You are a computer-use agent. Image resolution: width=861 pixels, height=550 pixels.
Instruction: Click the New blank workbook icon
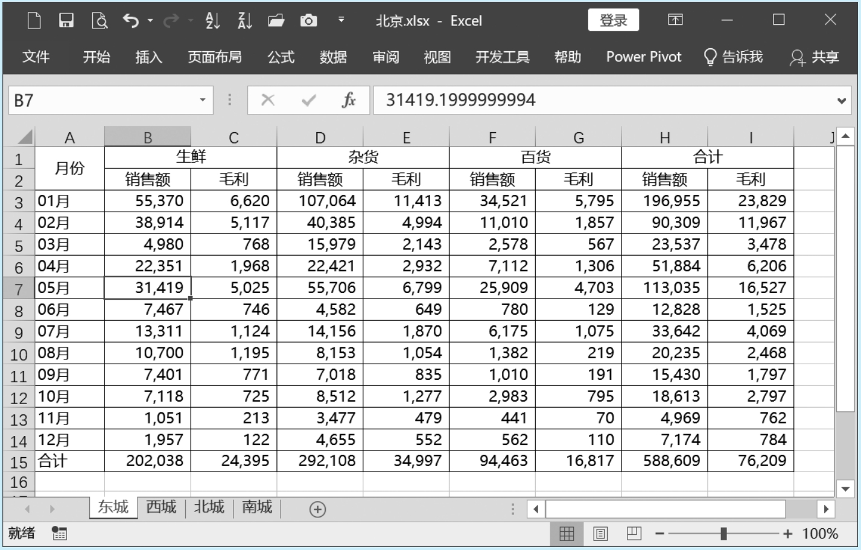pos(34,21)
